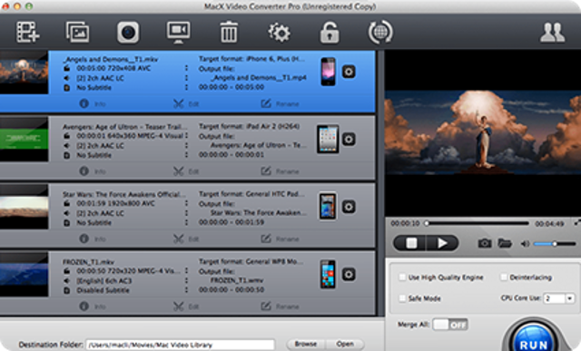The height and width of the screenshot is (351, 581).
Task: Open video track selector in Angels row
Action: pos(186,68)
